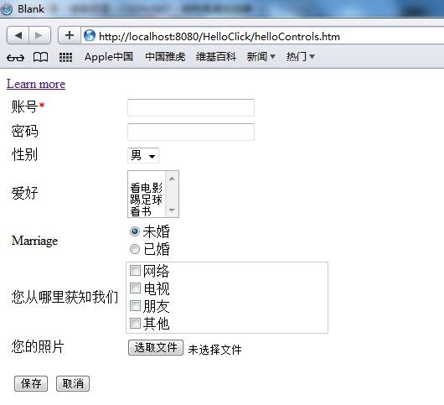The width and height of the screenshot is (444, 405).
Task: Go forward with the browser forward arrow
Action: point(39,35)
